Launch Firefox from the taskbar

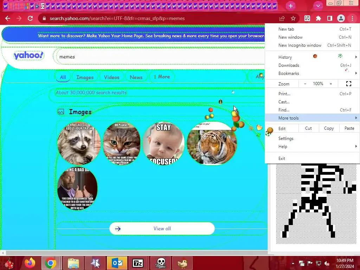(30, 263)
